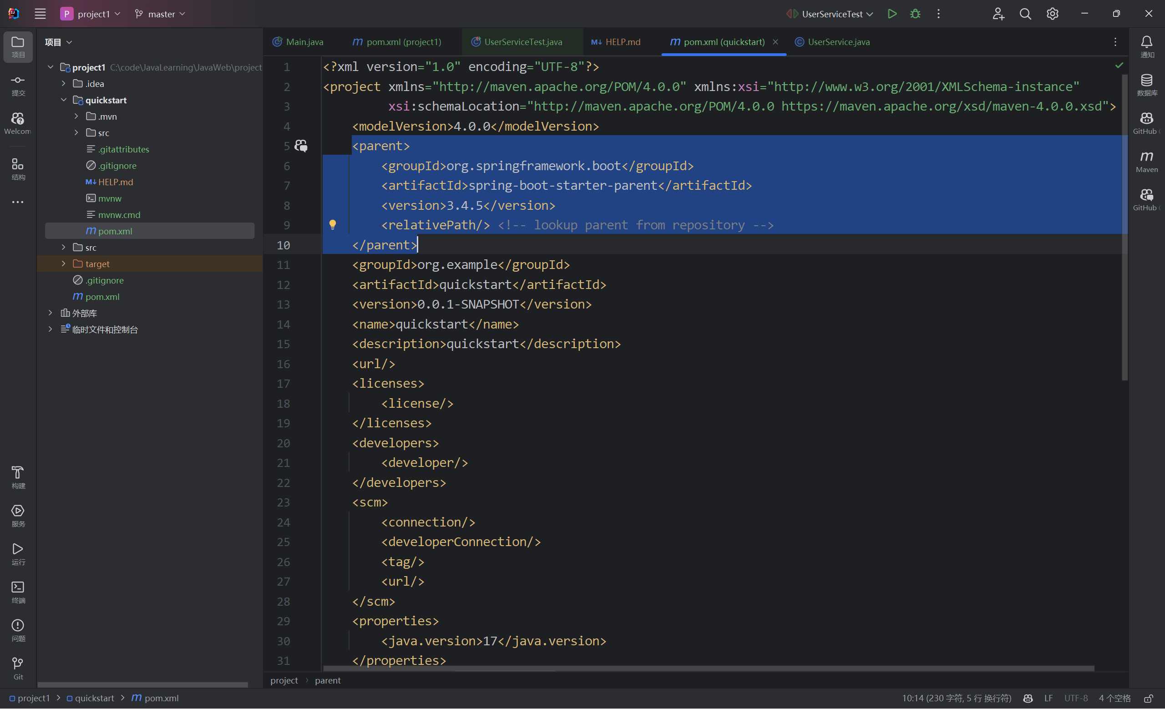Open the Problems tool window
Viewport: 1165px width, 709px height.
18,630
